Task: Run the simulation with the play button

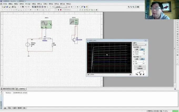Action: pyautogui.click(x=56, y=10)
